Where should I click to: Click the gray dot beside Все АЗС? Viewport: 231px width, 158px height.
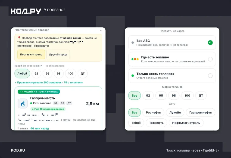pos(133,43)
